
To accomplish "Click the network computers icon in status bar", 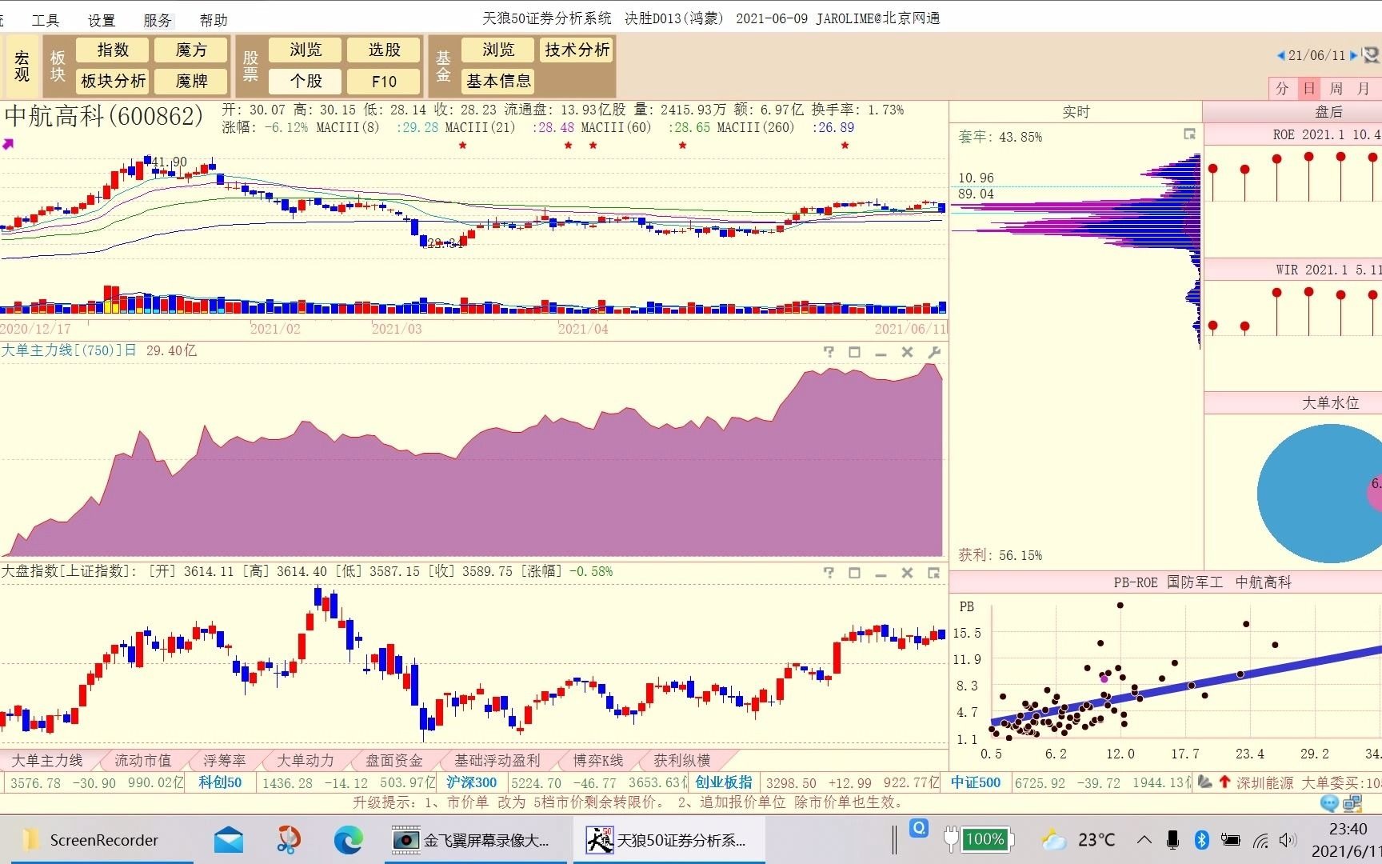I will coord(1352,802).
